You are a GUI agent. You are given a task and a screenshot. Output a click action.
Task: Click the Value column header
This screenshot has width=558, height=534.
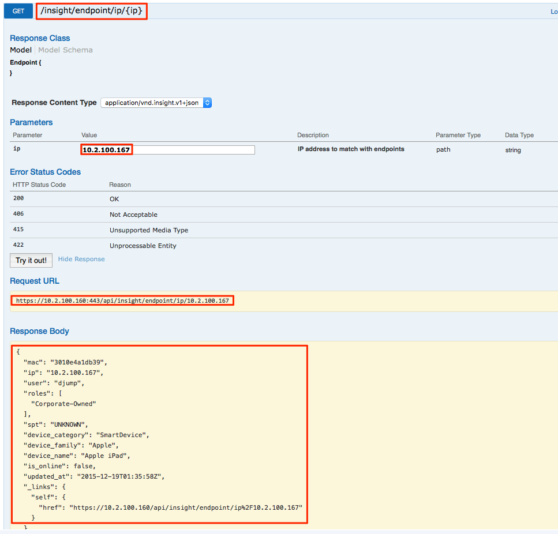point(89,135)
